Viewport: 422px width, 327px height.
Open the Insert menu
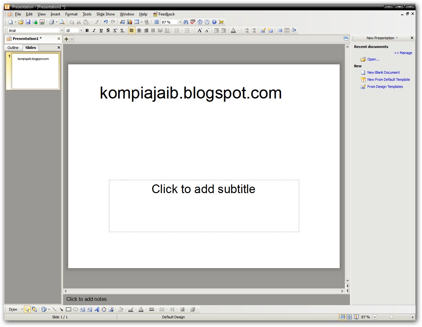tap(55, 14)
